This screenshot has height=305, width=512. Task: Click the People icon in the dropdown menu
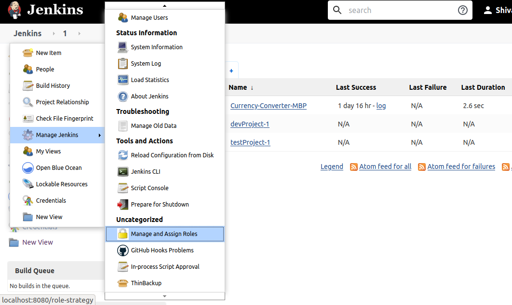click(28, 69)
